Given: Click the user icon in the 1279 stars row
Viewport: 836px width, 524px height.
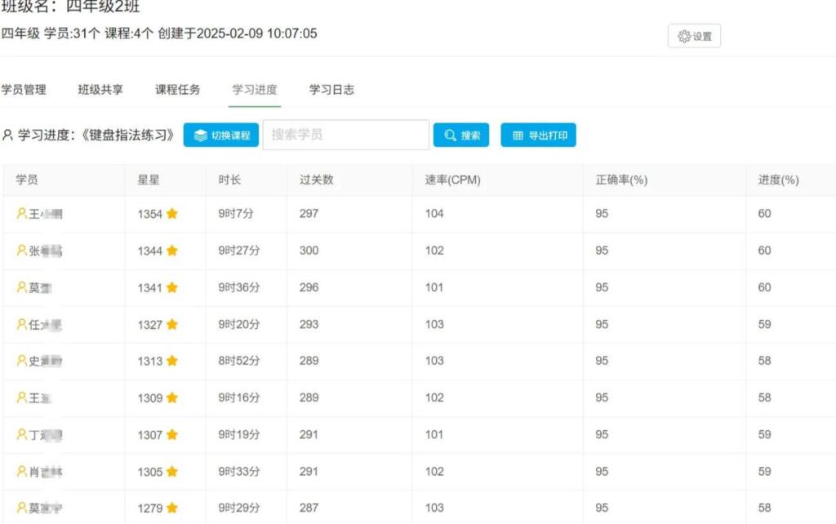Looking at the screenshot, I should 22,508.
